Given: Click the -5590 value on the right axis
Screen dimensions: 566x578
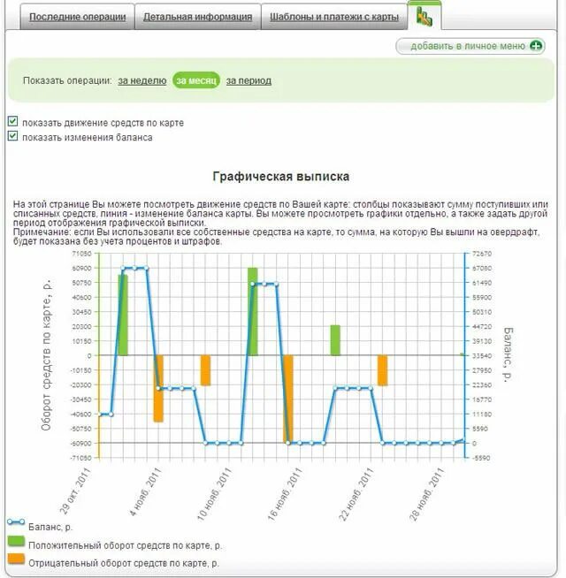Looking at the screenshot, I should click(x=482, y=458).
